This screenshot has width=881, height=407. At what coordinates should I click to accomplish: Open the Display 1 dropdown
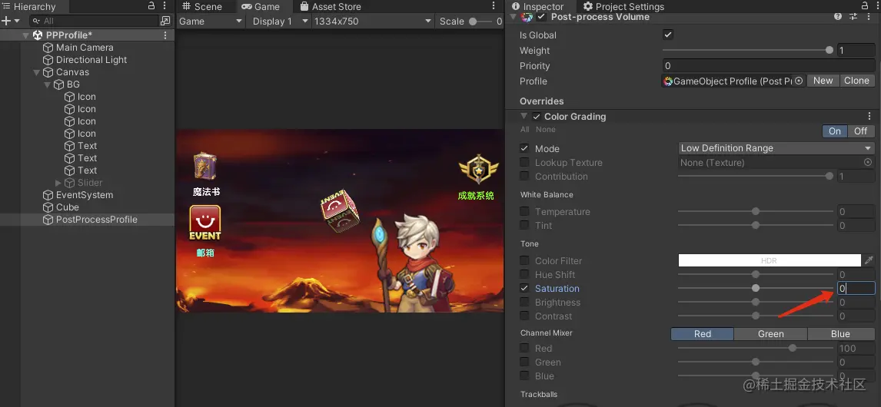pyautogui.click(x=280, y=22)
